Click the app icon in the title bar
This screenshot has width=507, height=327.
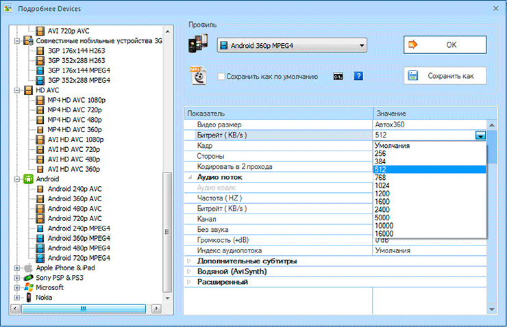coord(8,8)
